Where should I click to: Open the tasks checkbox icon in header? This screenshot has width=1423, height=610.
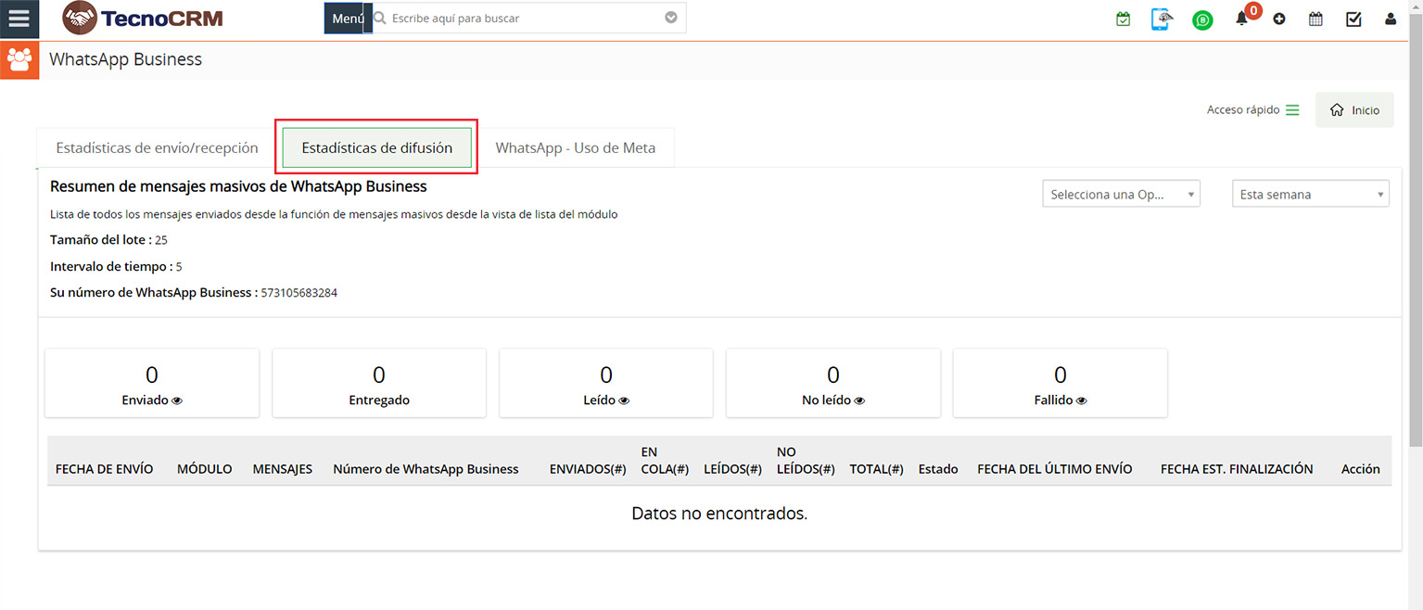point(1353,19)
